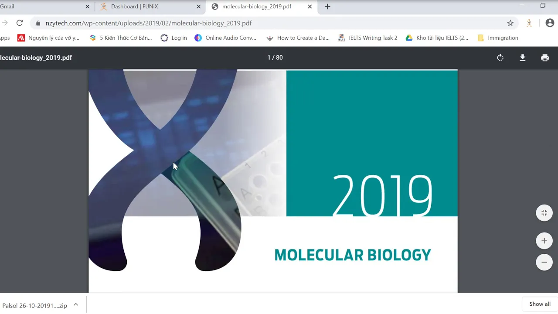
Task: Click the FUNiX extension icon
Action: point(529,23)
